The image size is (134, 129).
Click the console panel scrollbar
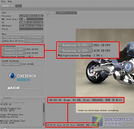44,114
